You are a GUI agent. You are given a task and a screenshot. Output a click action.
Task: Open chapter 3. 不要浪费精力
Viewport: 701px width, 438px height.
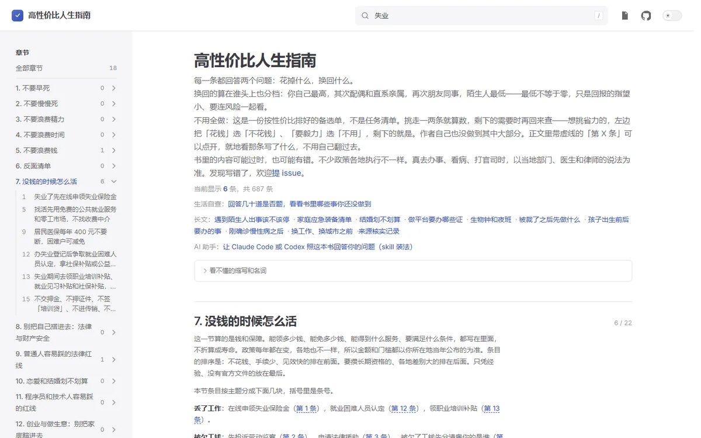tap(40, 119)
